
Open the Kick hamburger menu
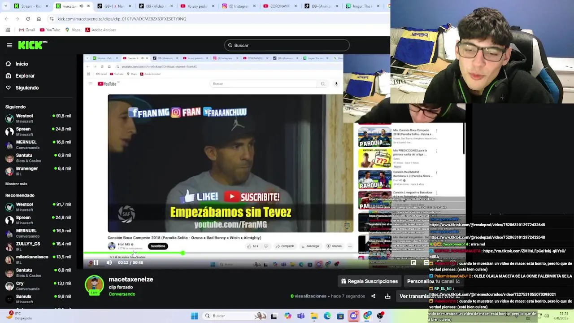9,45
